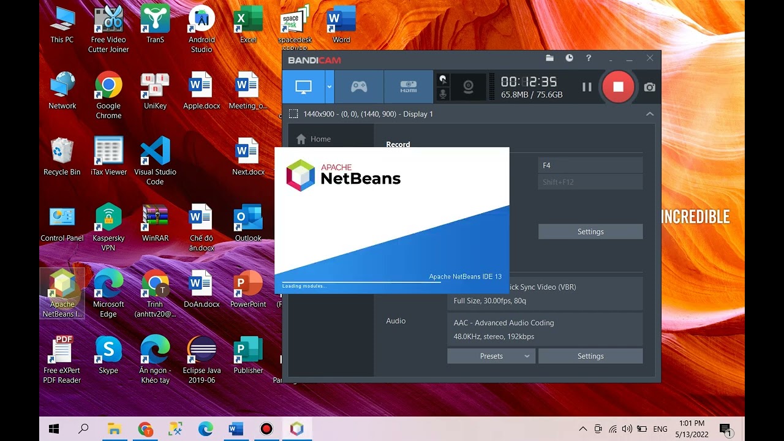Collapse the Bandicam panel with the chevron
Image resolution: width=784 pixels, height=441 pixels.
pyautogui.click(x=650, y=114)
